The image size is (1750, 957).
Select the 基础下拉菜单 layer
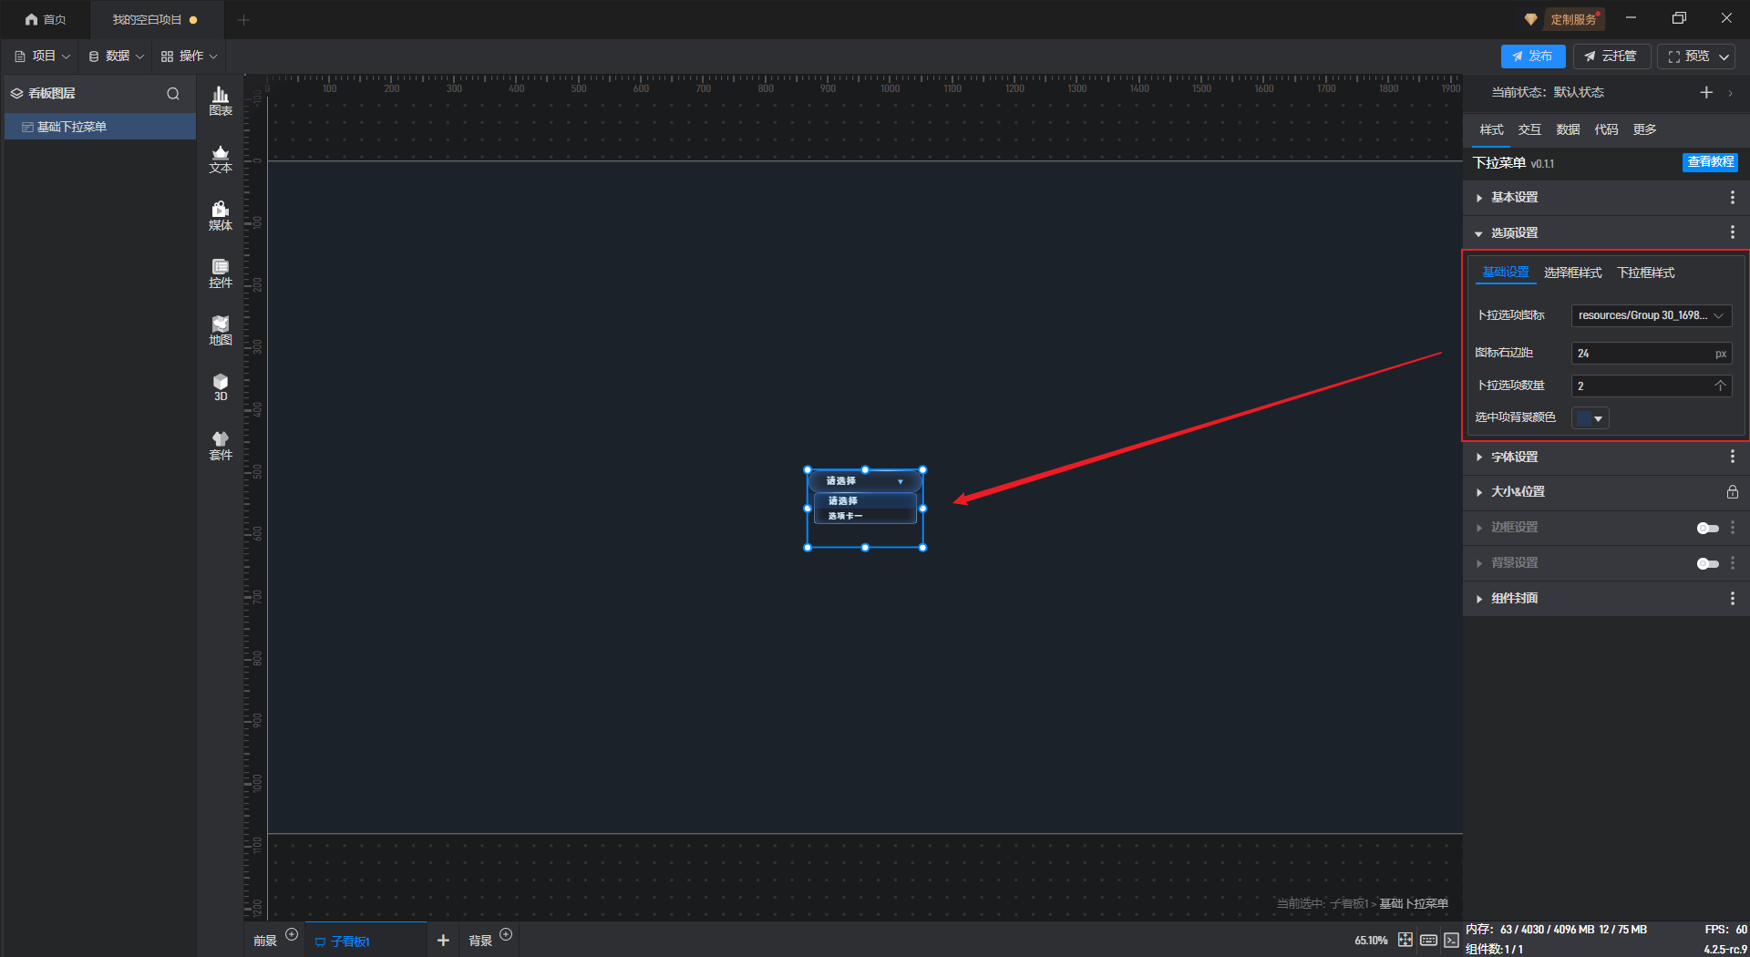coord(100,127)
